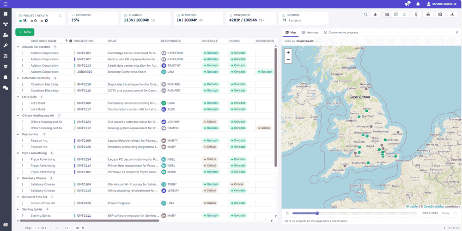The height and width of the screenshot is (231, 462).
Task: Open the page size 50 dropdown
Action: (79, 228)
